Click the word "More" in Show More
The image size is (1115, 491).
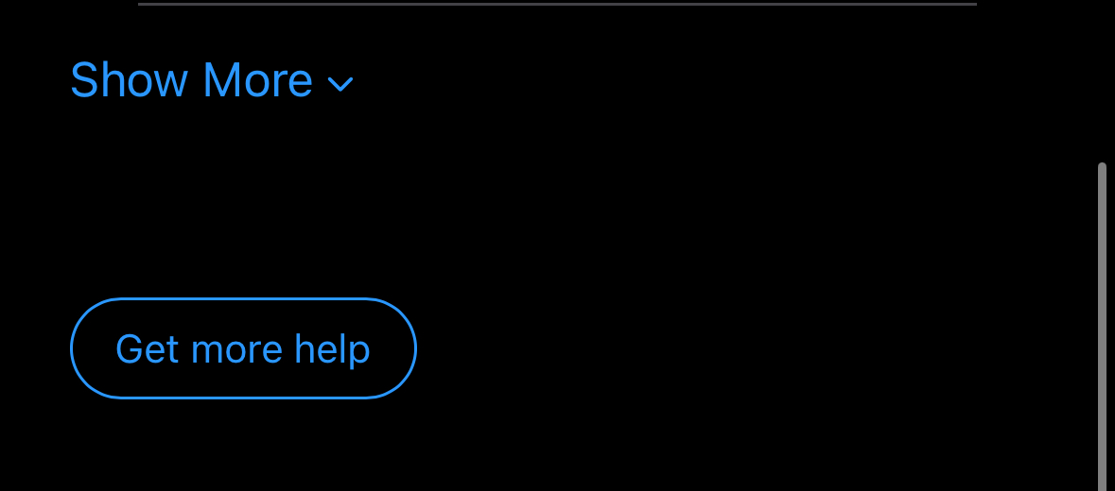pyautogui.click(x=257, y=81)
